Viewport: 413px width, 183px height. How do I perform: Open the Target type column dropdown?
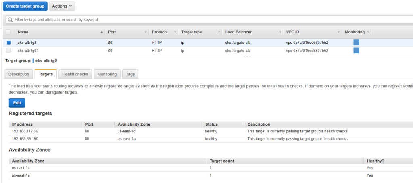tap(219, 32)
